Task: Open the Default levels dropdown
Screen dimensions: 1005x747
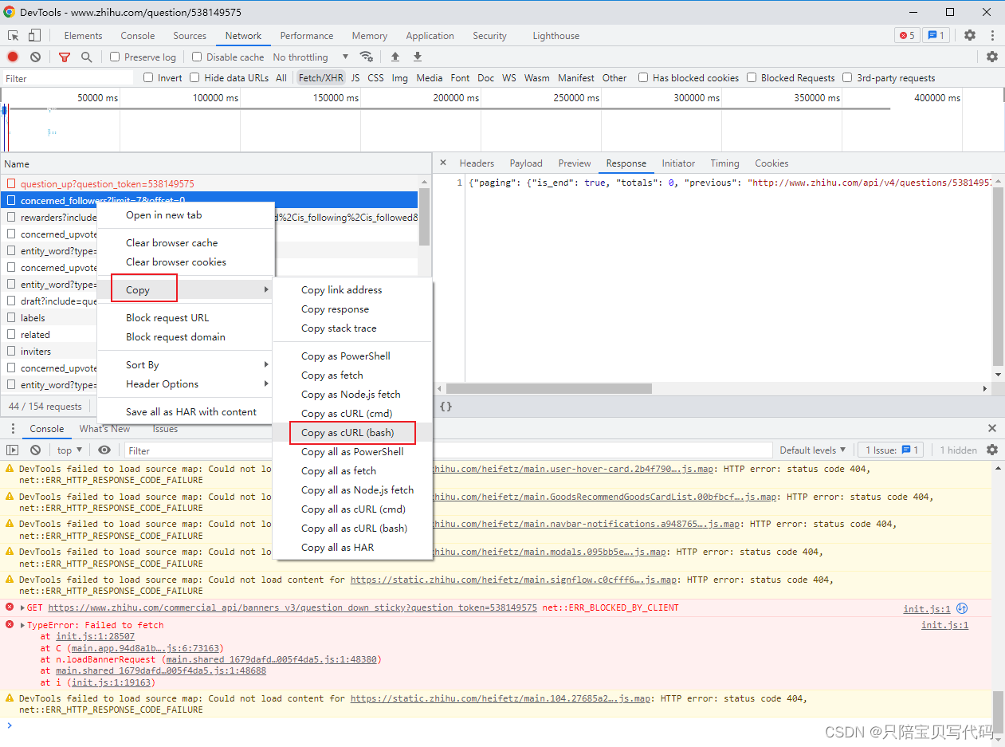Action: pos(812,450)
